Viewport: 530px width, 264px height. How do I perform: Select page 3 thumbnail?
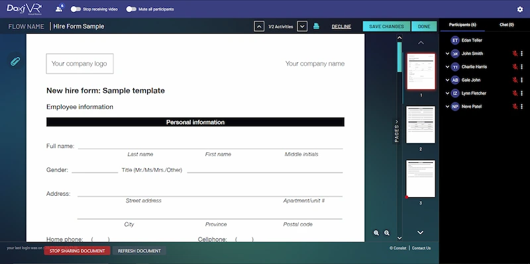421,179
